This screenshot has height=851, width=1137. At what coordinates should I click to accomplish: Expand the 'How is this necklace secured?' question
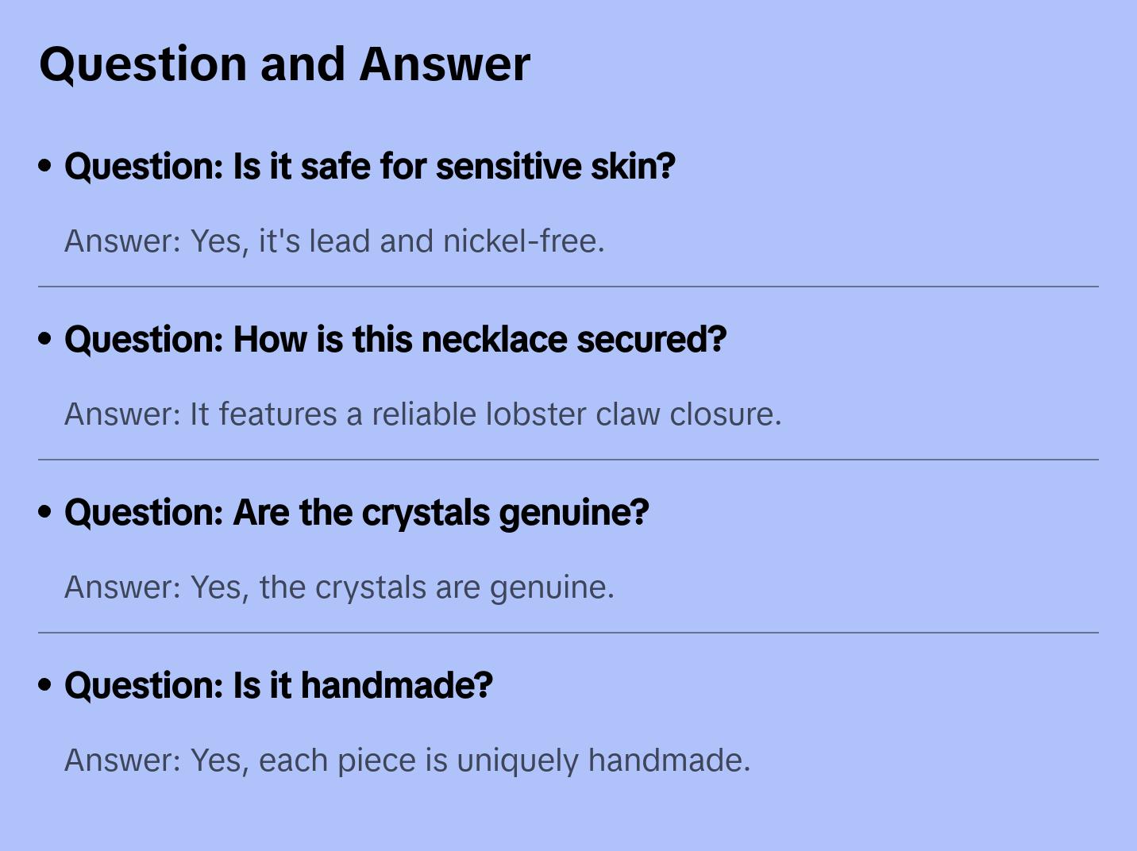[x=395, y=339]
